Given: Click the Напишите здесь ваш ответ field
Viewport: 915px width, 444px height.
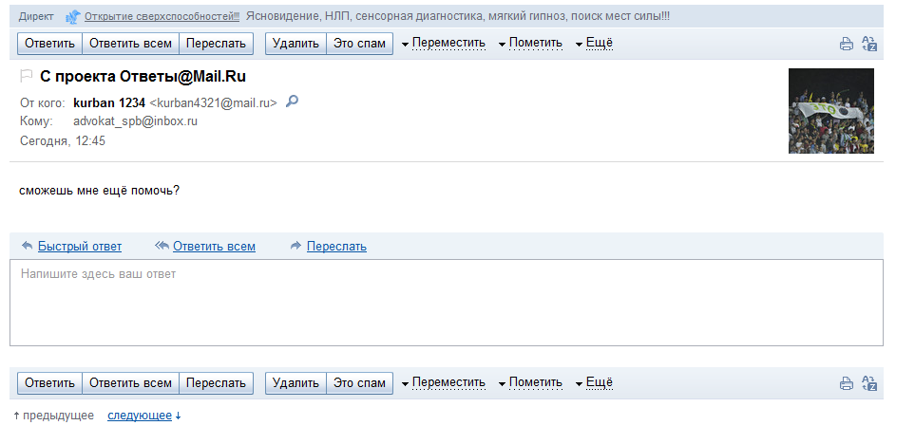Looking at the screenshot, I should tap(447, 303).
